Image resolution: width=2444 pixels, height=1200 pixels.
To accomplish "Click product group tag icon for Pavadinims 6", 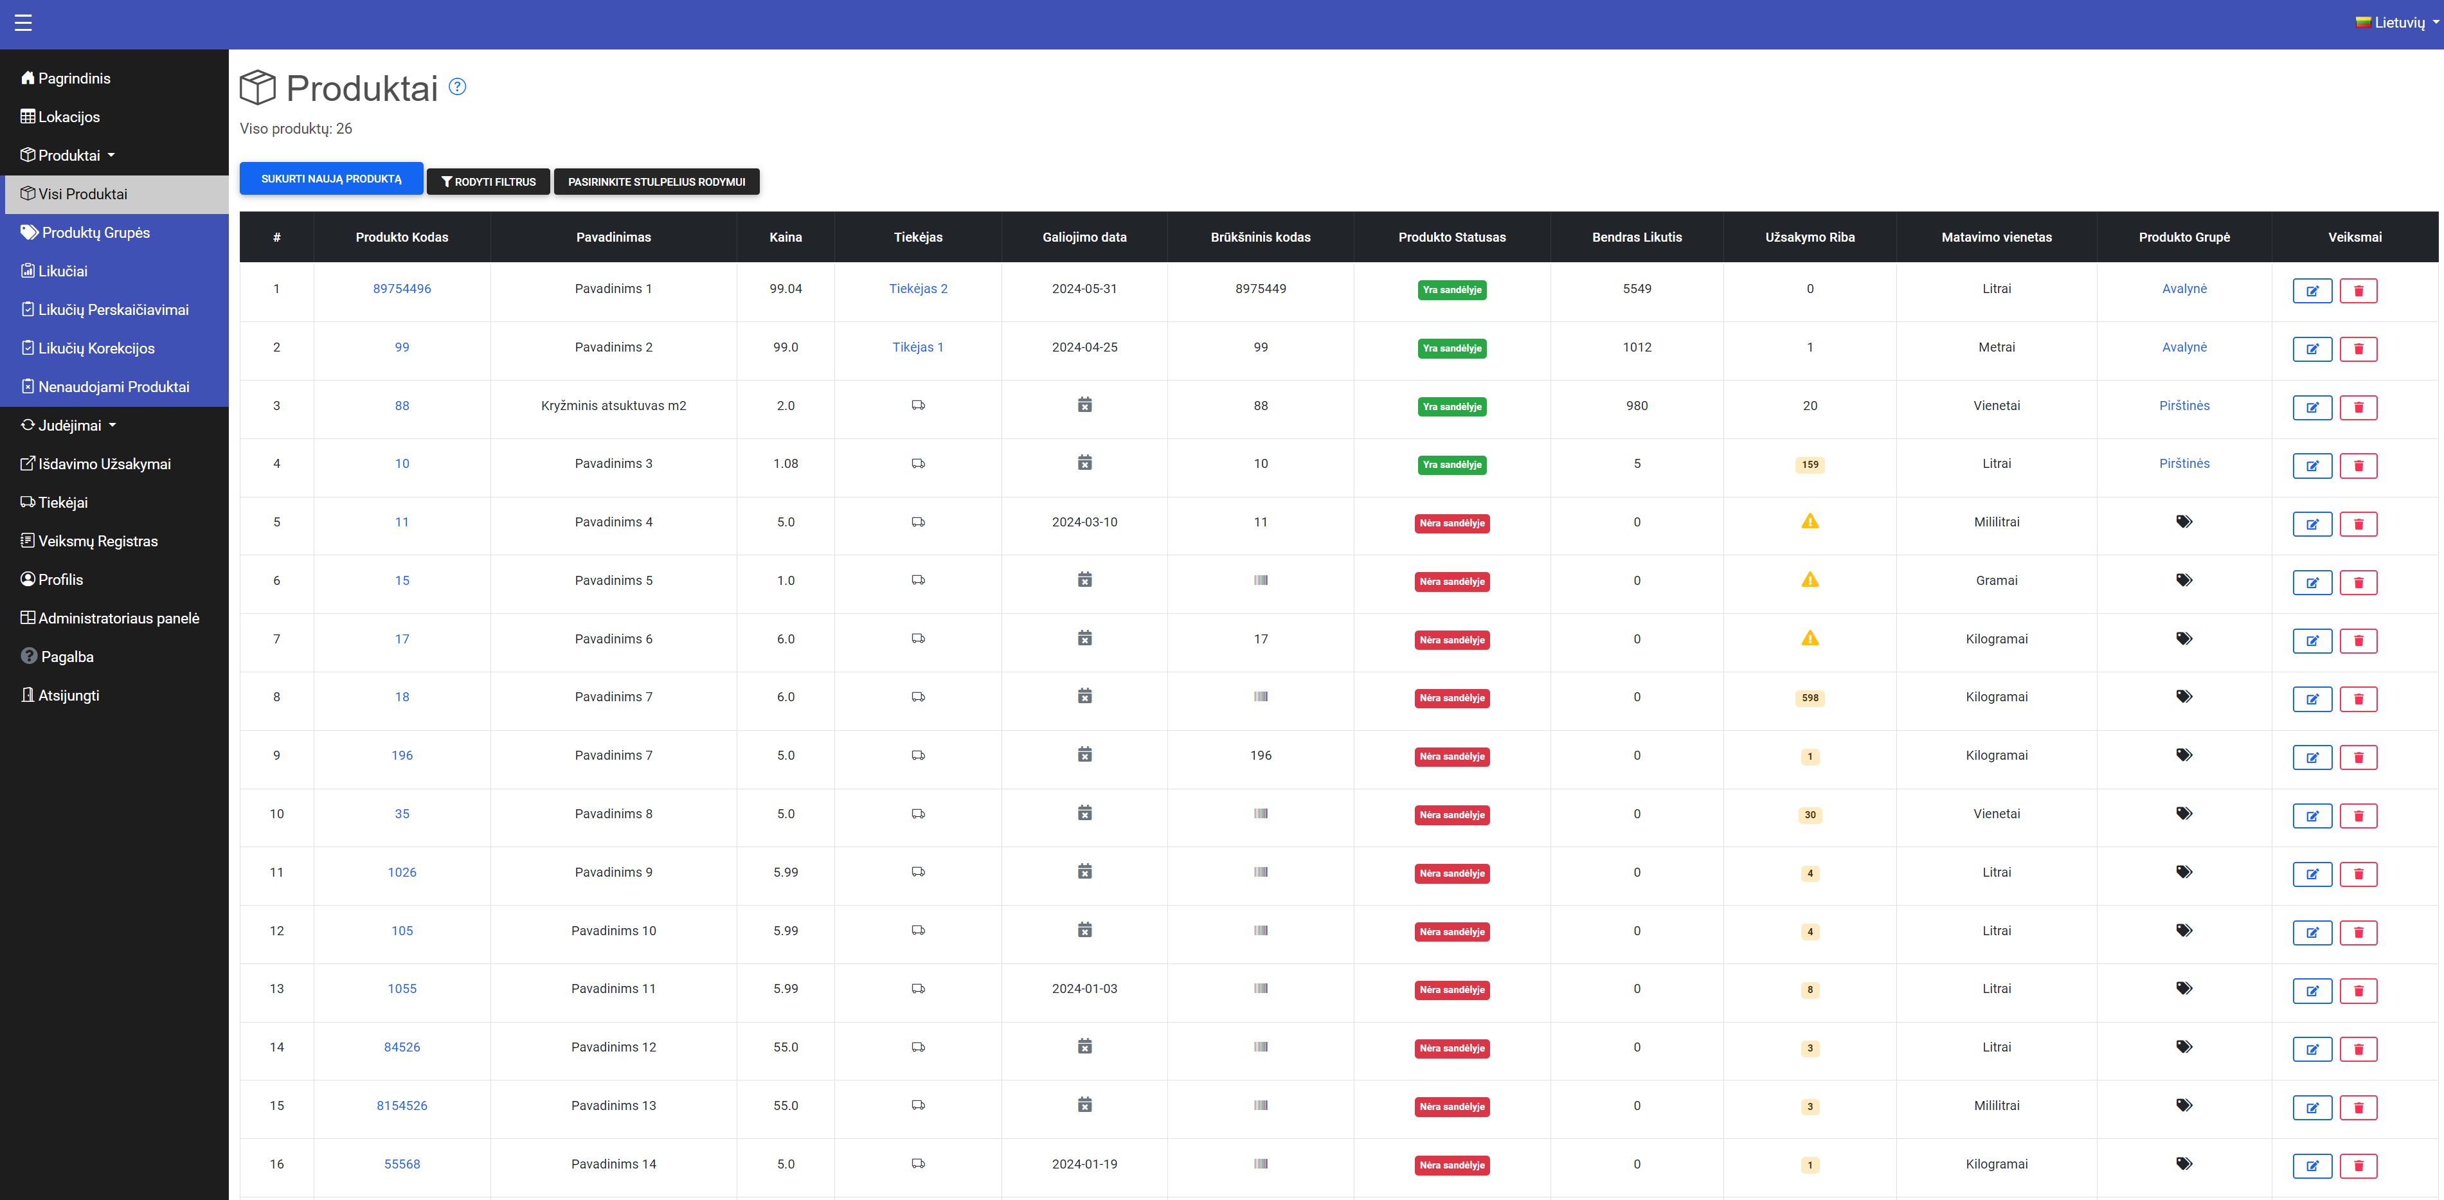I will tap(2183, 638).
